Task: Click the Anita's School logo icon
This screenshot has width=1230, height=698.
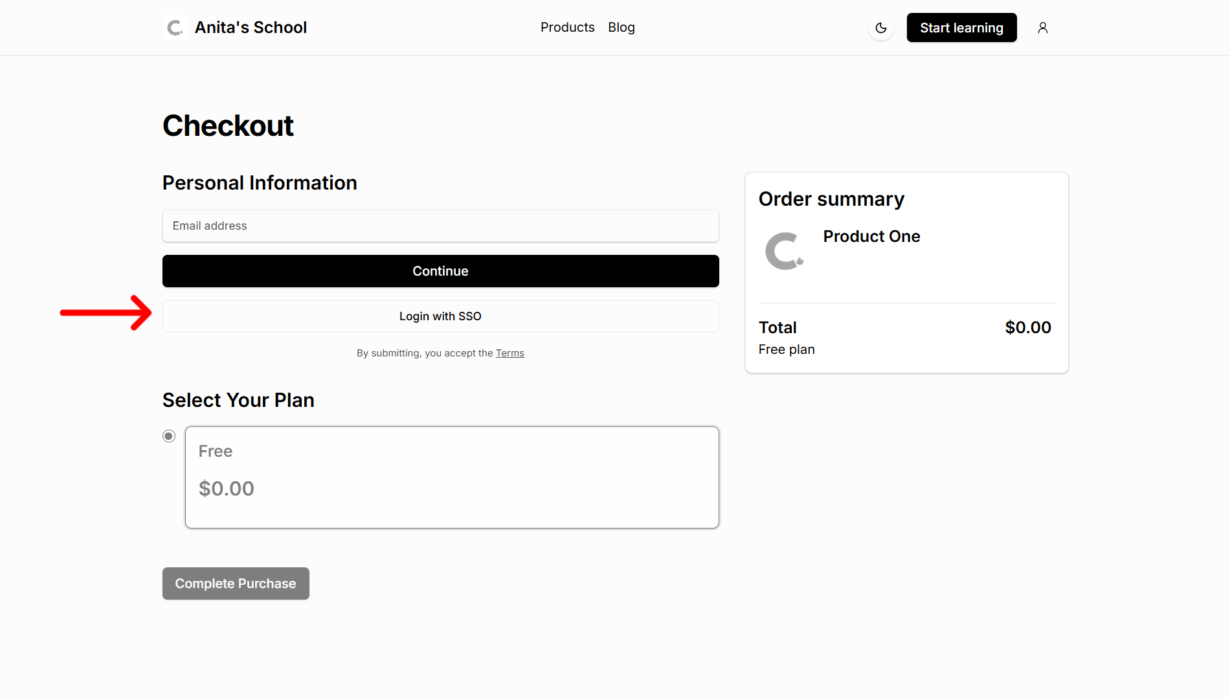Action: 174,27
